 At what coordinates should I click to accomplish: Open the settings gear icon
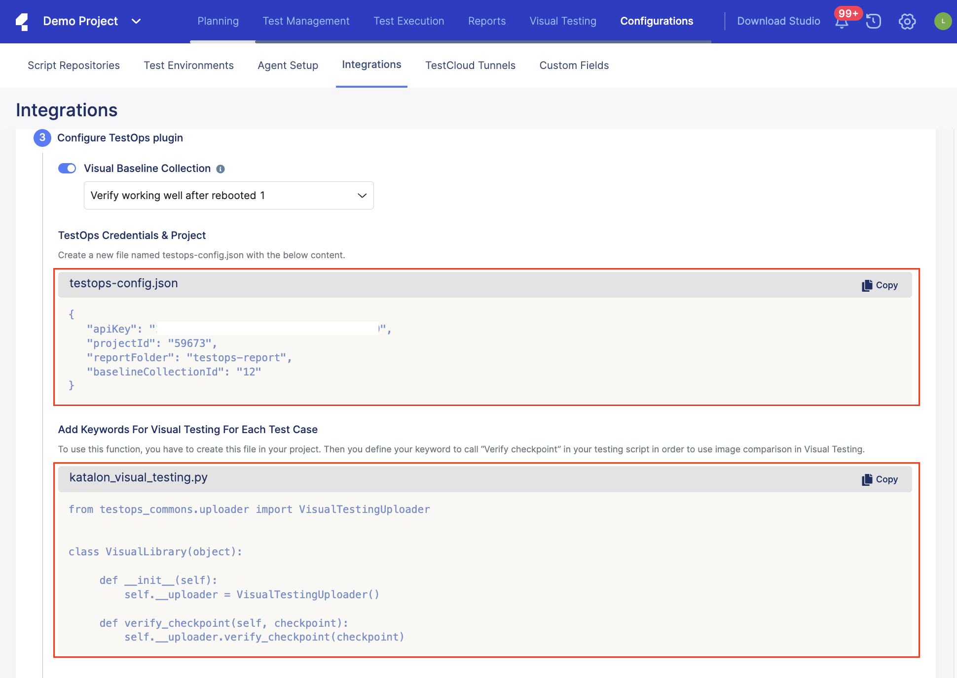pyautogui.click(x=907, y=21)
